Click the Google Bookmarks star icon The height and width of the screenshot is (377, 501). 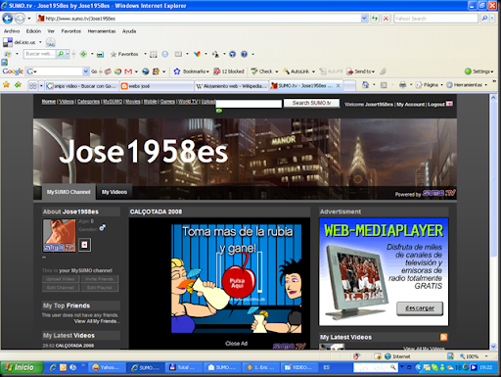pyautogui.click(x=177, y=71)
